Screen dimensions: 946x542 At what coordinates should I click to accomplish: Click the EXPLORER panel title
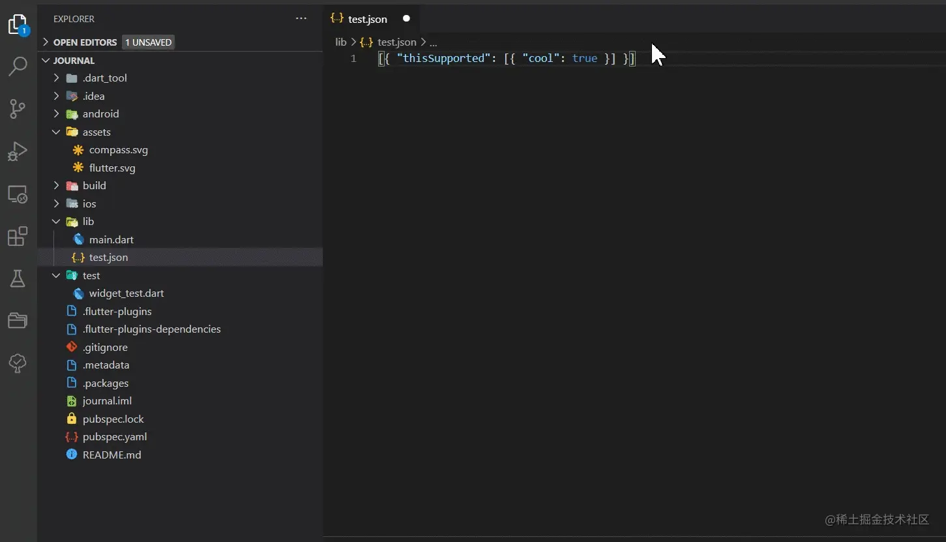pos(74,19)
